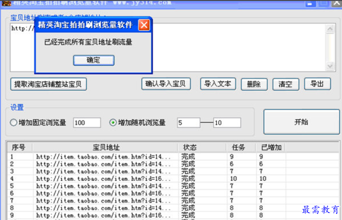Click the app icon in title bar
This screenshot has height=220, width=342.
coord(6,3)
